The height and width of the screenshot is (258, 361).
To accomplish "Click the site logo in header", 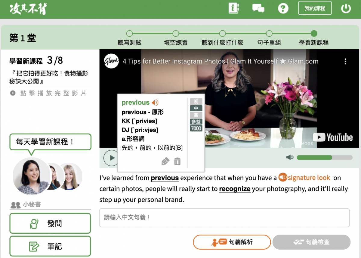I will pos(28,9).
